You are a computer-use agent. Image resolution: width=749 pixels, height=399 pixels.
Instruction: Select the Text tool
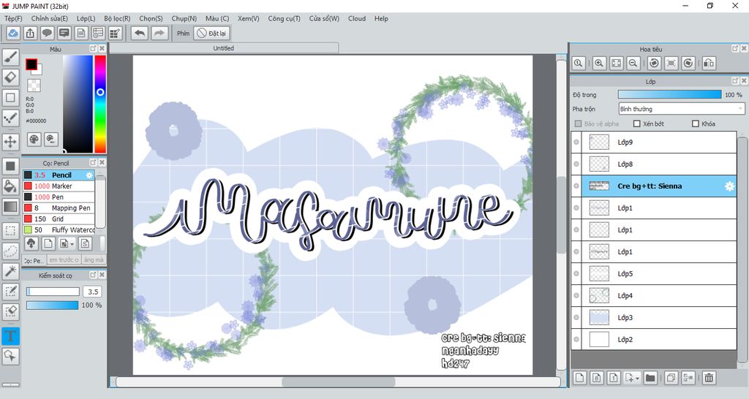[10, 336]
